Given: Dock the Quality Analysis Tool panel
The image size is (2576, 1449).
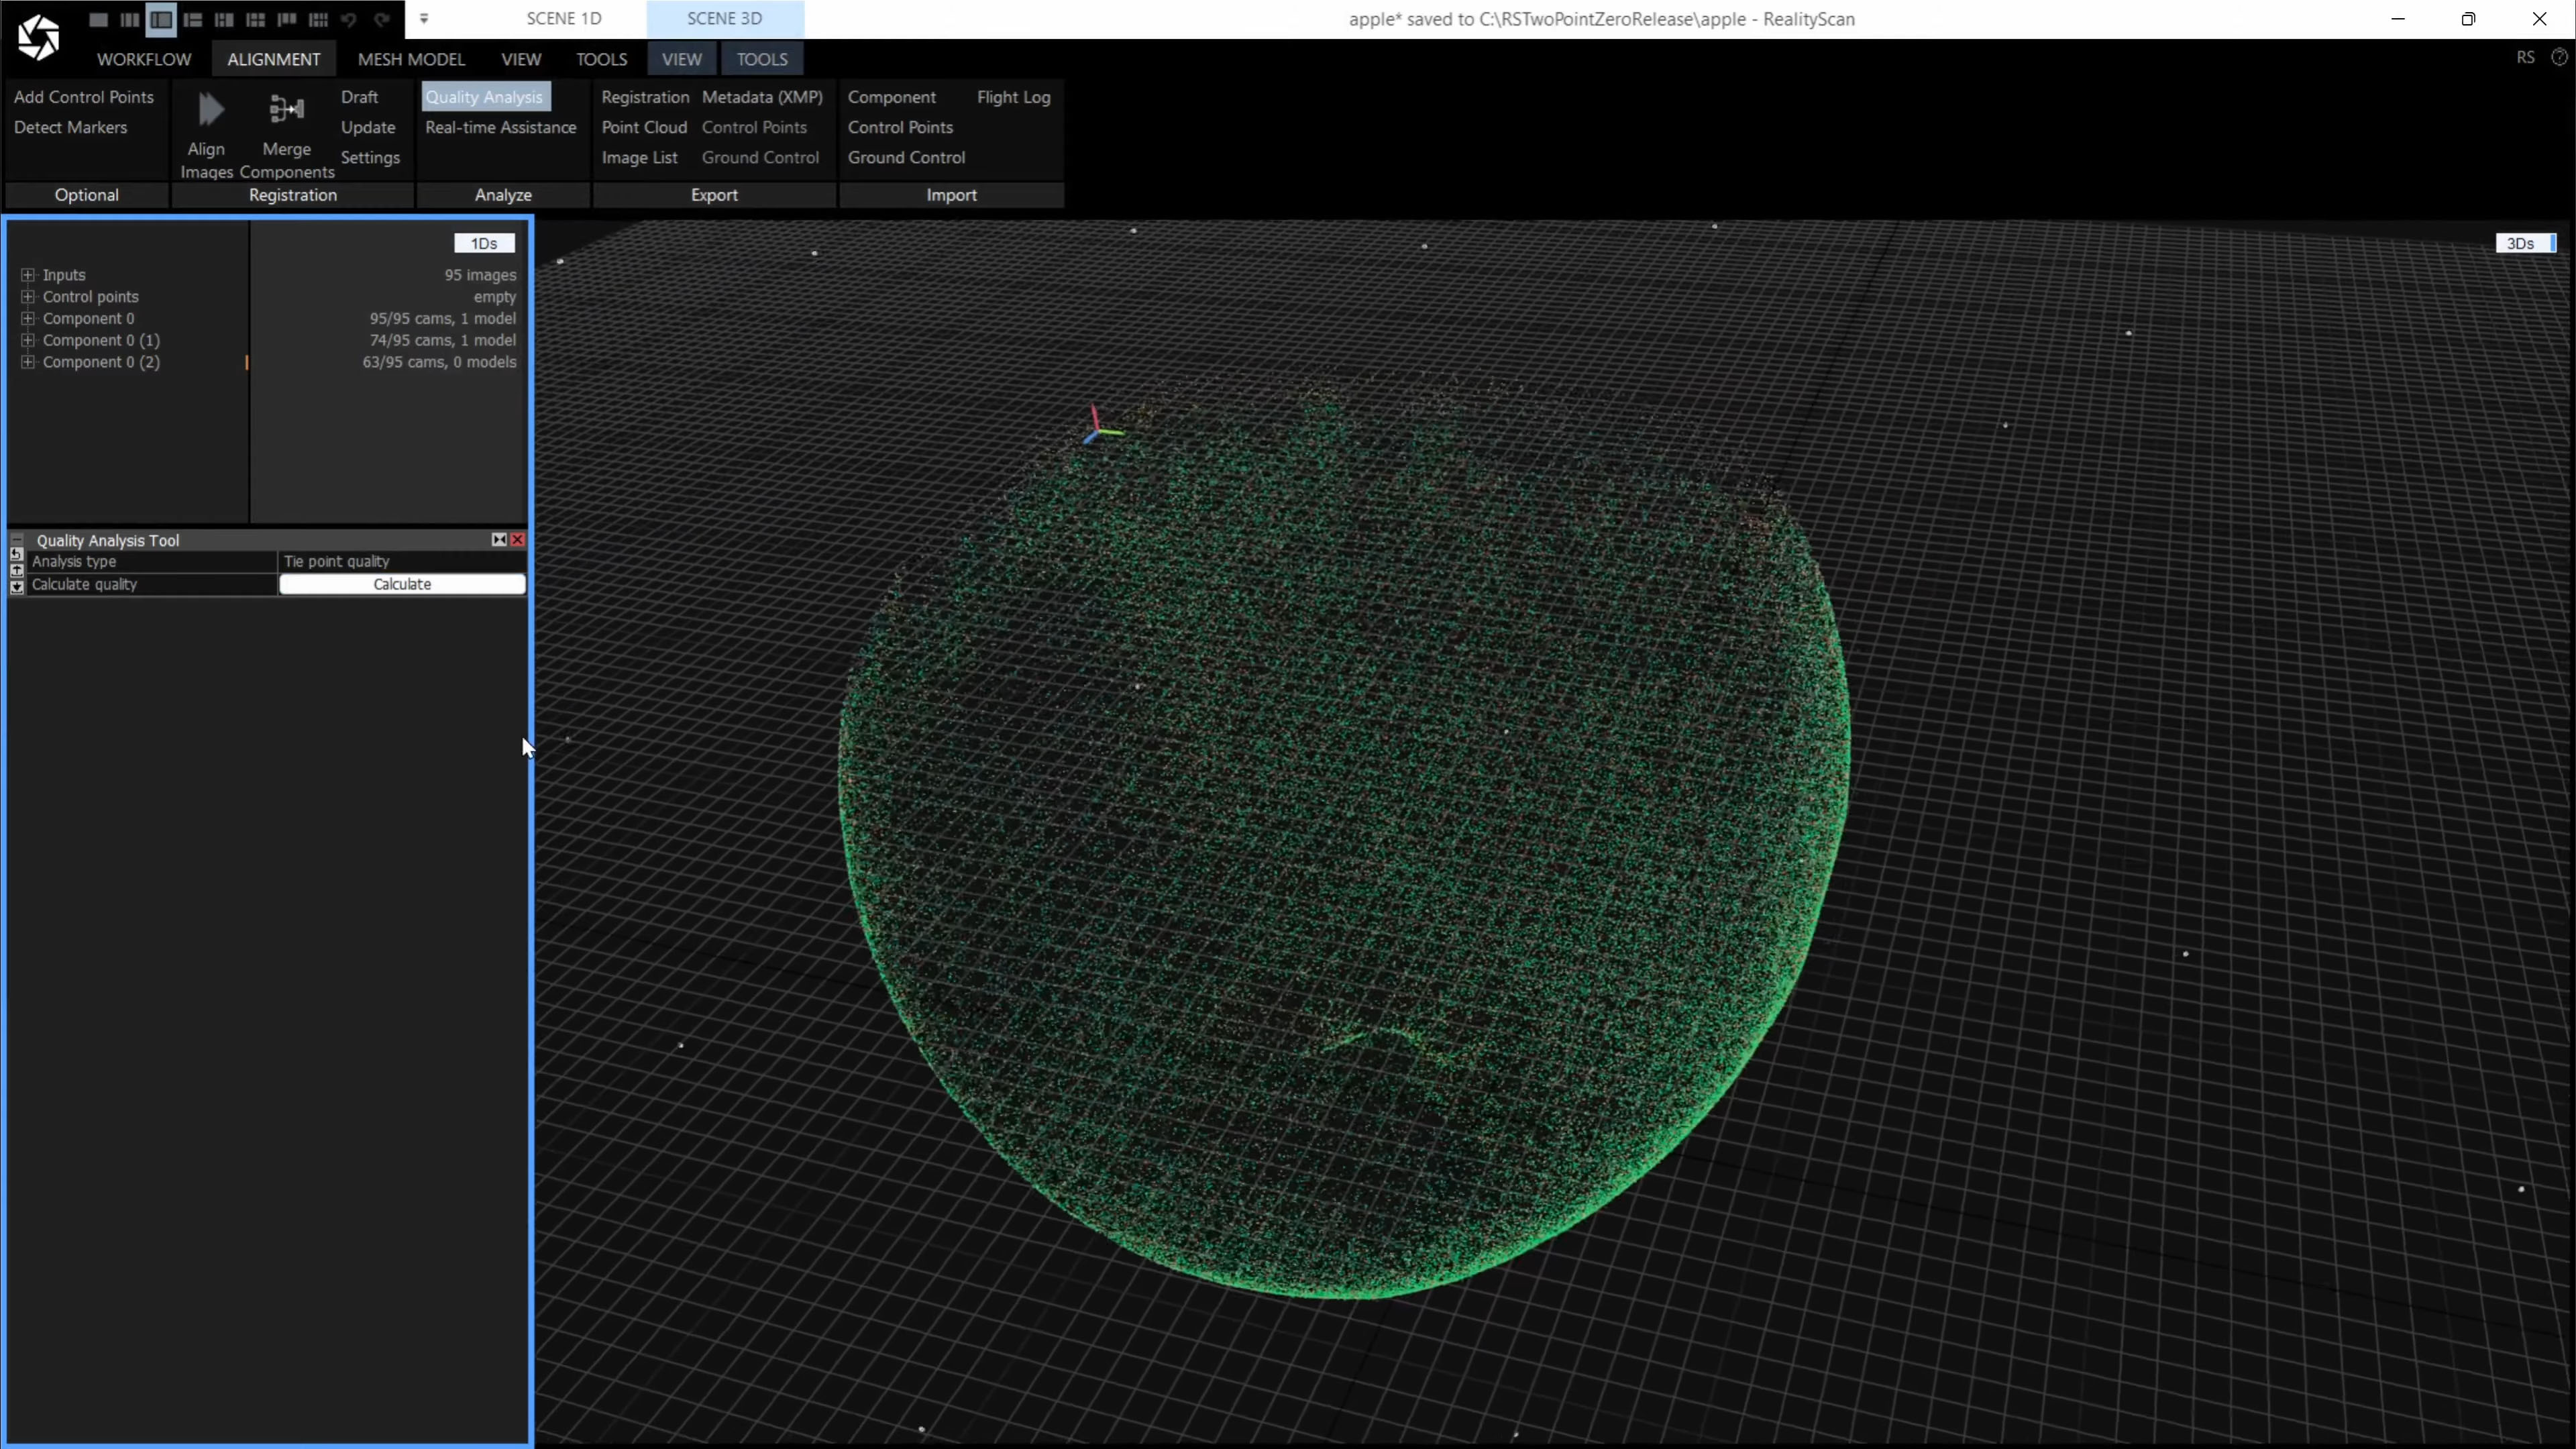Looking at the screenshot, I should [499, 540].
